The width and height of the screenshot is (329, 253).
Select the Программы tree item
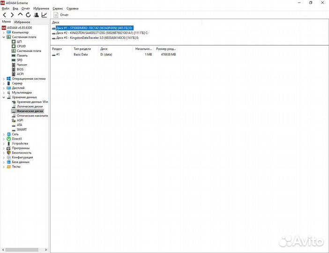pos(21,148)
